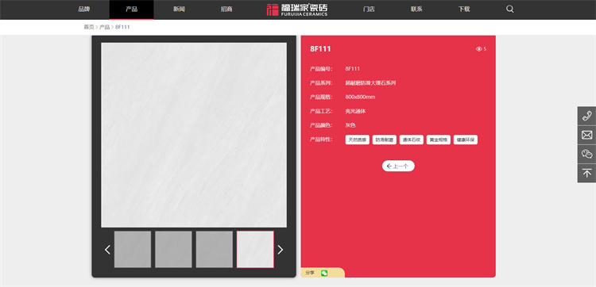Click the back-to-top arrow sidebar icon
The image size is (596, 287).
click(x=586, y=174)
